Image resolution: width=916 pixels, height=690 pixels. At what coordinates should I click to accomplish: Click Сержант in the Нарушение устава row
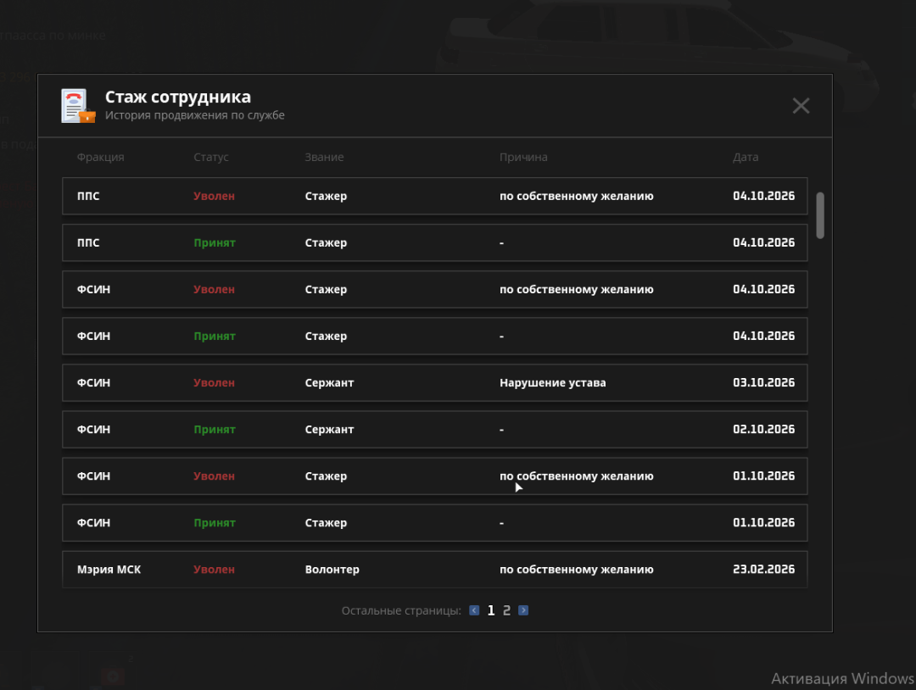329,382
